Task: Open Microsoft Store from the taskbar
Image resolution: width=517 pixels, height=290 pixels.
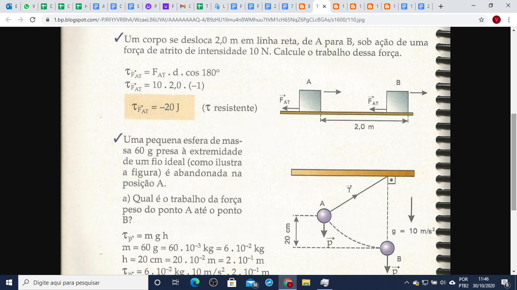Action: pyautogui.click(x=232, y=282)
